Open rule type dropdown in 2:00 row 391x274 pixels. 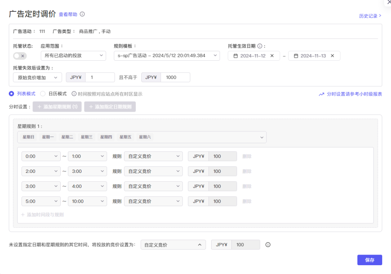(x=153, y=171)
